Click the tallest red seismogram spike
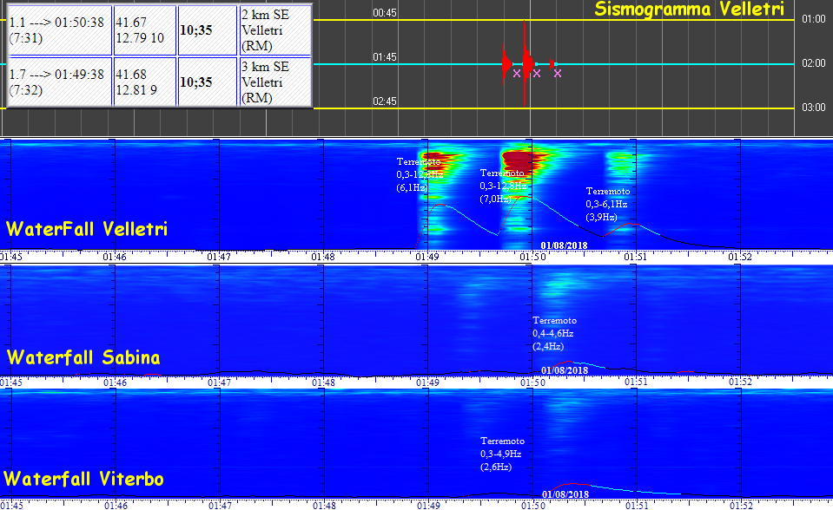The image size is (833, 510). (x=525, y=63)
